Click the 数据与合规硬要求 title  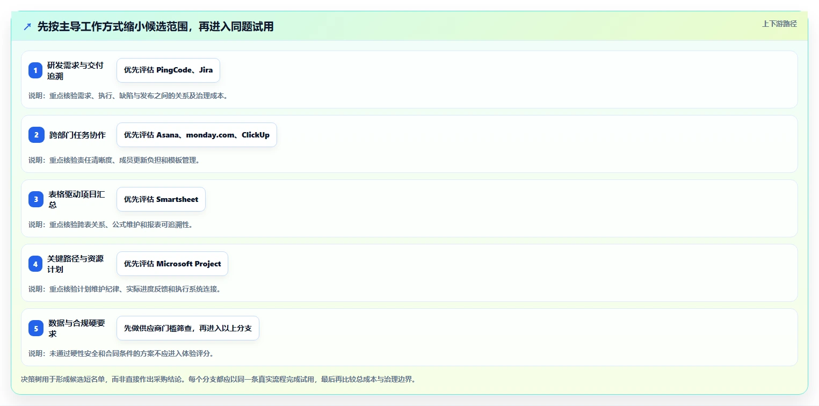pos(76,328)
